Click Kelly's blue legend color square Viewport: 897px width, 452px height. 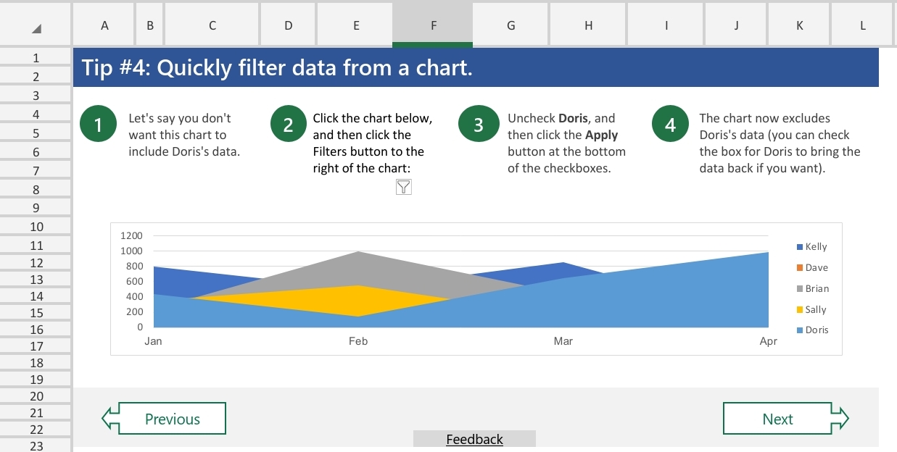[x=801, y=246]
